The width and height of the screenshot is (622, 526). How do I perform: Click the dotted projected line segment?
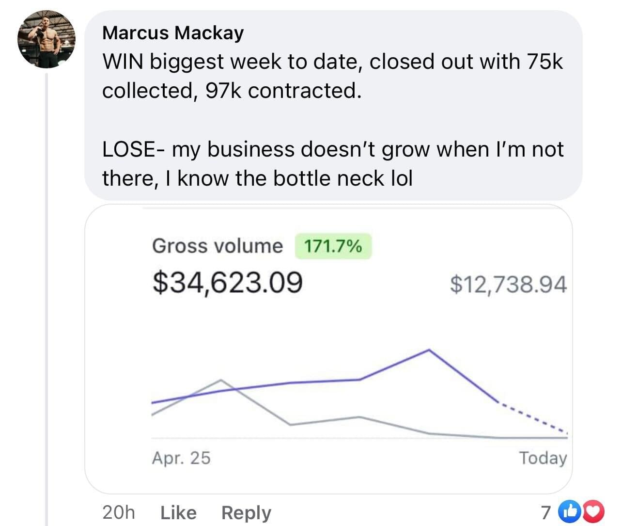pyautogui.click(x=533, y=417)
